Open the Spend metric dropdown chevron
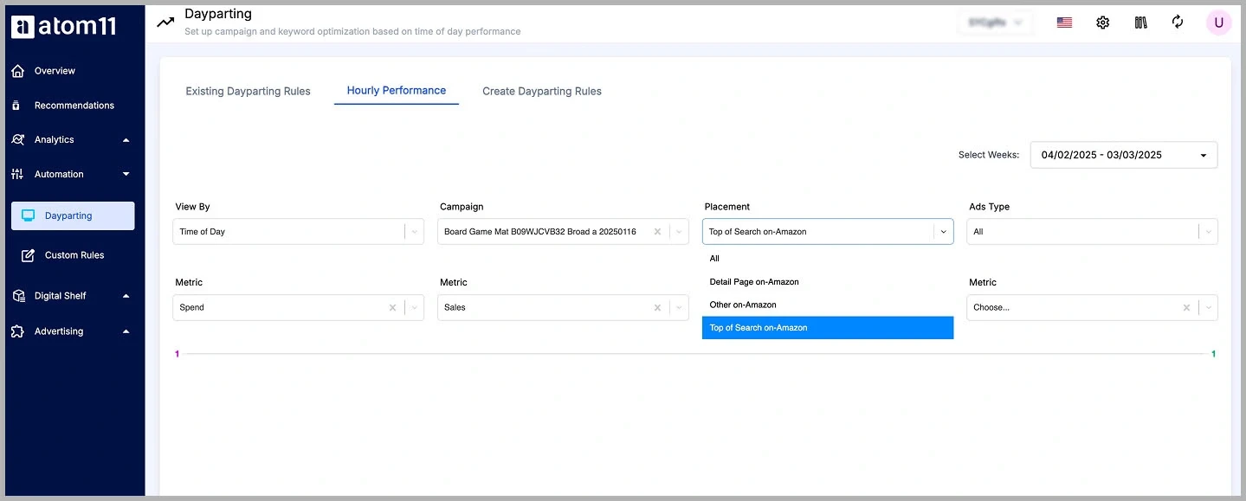 click(414, 307)
